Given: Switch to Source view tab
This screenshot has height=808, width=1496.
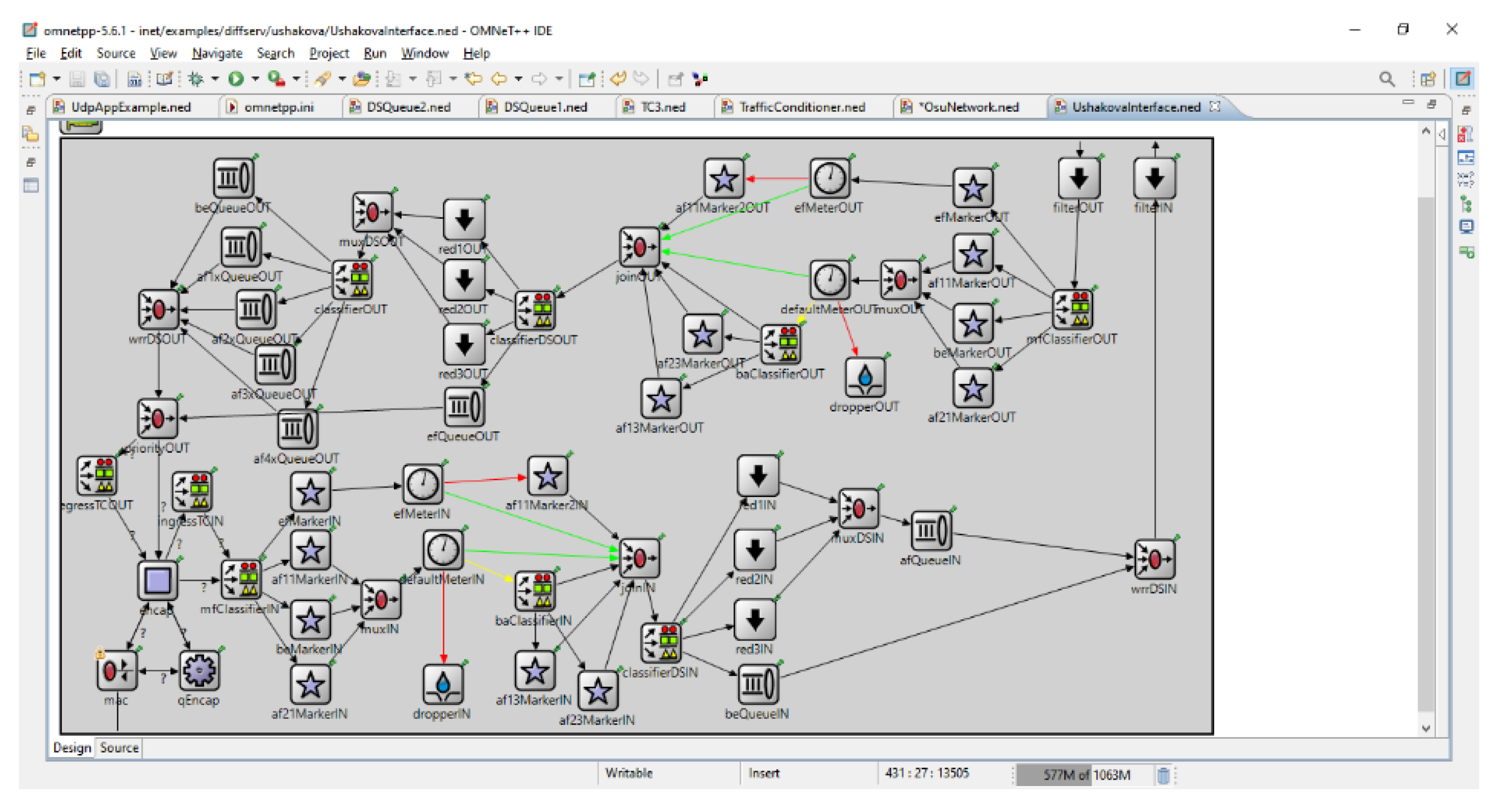Looking at the screenshot, I should click(x=119, y=748).
